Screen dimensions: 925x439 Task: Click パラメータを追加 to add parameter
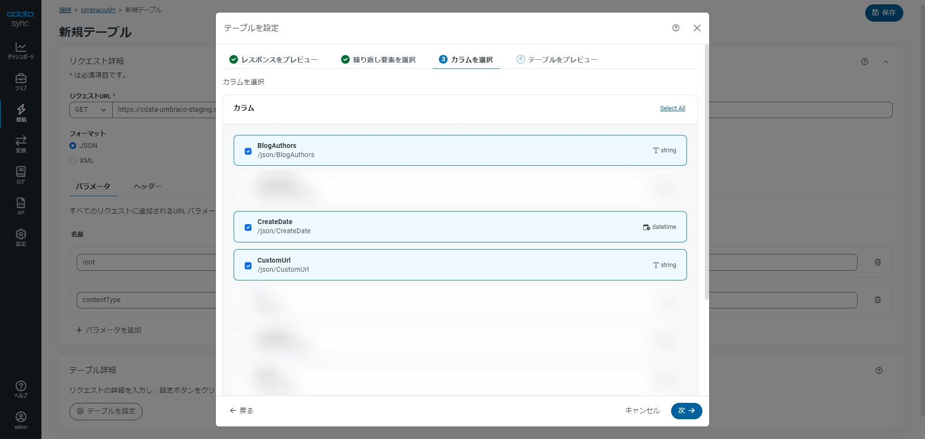tap(109, 330)
